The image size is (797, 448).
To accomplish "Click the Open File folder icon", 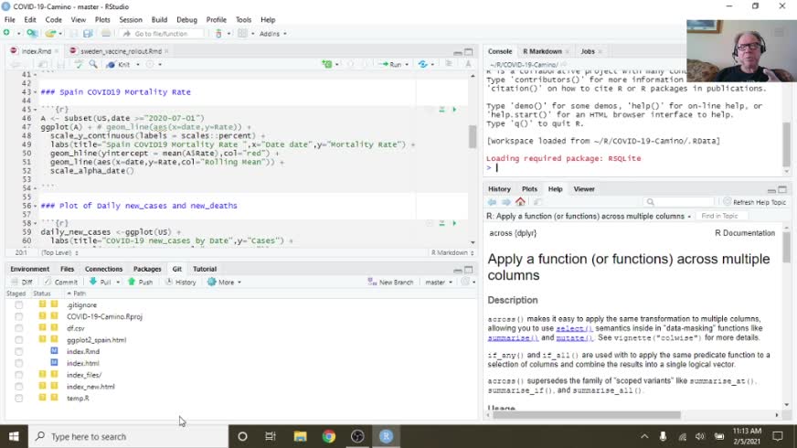I will click(49, 34).
